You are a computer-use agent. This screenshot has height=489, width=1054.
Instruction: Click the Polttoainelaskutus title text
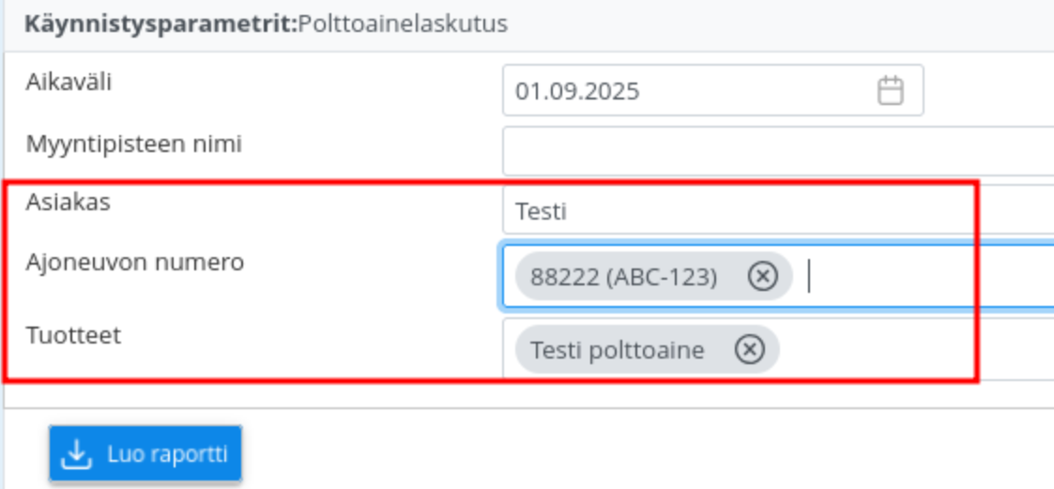coord(402,24)
